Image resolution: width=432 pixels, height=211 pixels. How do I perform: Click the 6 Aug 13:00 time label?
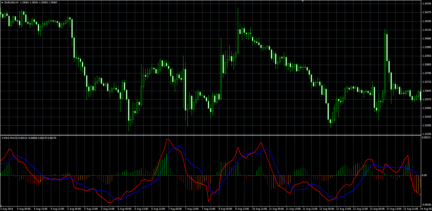pos(141,209)
